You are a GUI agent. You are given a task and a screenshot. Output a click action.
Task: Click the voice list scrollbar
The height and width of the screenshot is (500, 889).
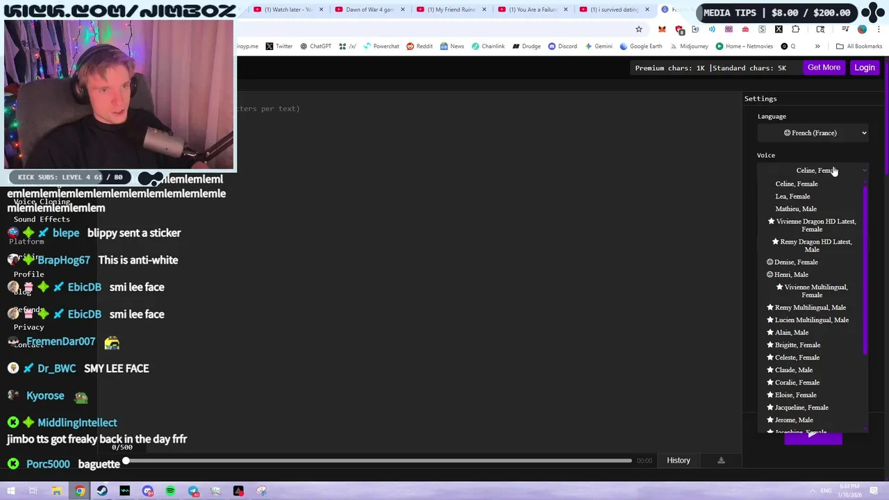(865, 269)
